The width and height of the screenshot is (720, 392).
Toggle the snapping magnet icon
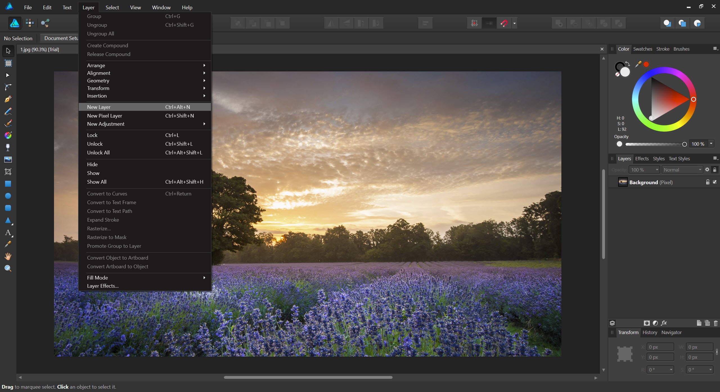click(504, 23)
